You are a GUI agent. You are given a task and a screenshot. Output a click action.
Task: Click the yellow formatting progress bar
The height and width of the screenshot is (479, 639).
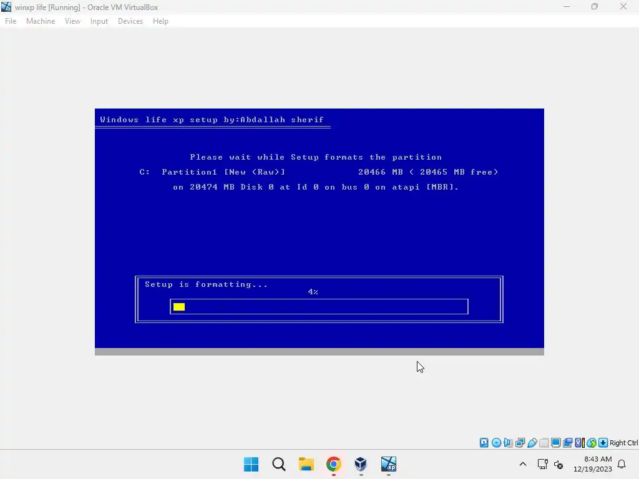tap(179, 307)
